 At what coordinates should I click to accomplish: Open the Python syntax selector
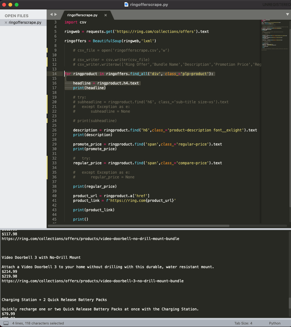pos(274,323)
